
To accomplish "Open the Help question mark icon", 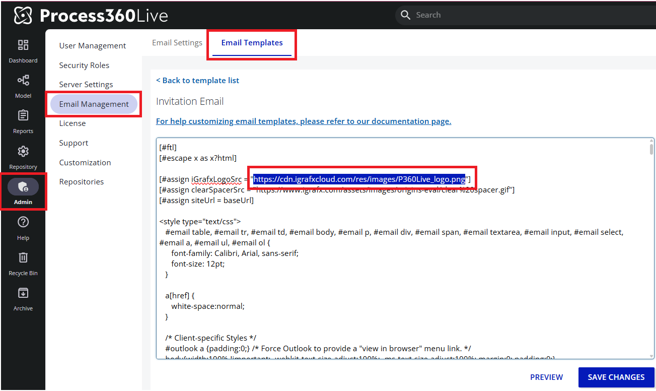I will (23, 222).
